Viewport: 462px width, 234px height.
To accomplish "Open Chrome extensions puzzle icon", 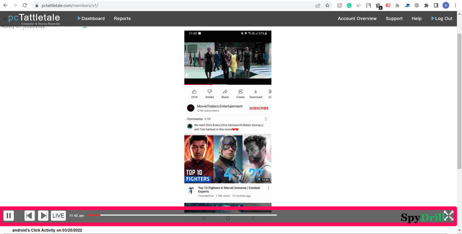I will 426,5.
